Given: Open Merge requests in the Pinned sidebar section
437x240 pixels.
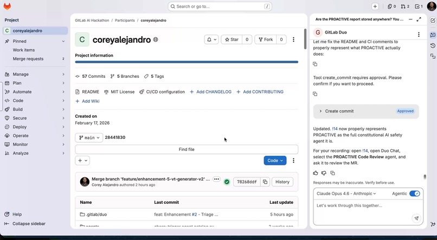Looking at the screenshot, I should [35, 58].
